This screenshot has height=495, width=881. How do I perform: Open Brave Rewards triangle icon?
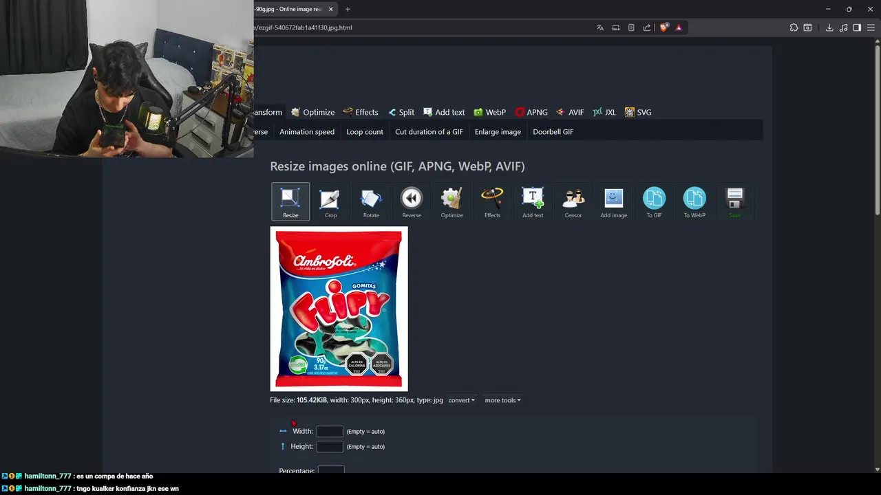[679, 27]
